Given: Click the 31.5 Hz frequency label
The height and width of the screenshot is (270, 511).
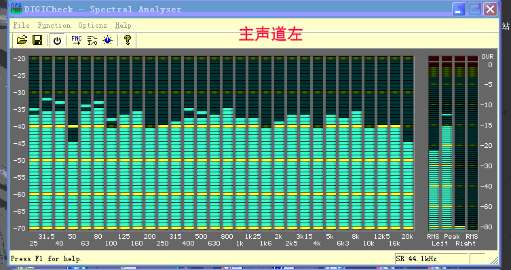Looking at the screenshot, I should coord(47,237).
